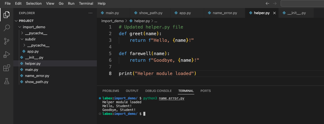Screen dimensions: 324x124
Task: Open the Run and Debug view icon
Action: [7, 55]
